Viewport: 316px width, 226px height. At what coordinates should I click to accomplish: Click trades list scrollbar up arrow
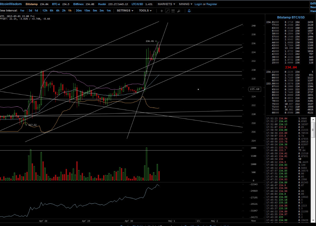(313, 120)
